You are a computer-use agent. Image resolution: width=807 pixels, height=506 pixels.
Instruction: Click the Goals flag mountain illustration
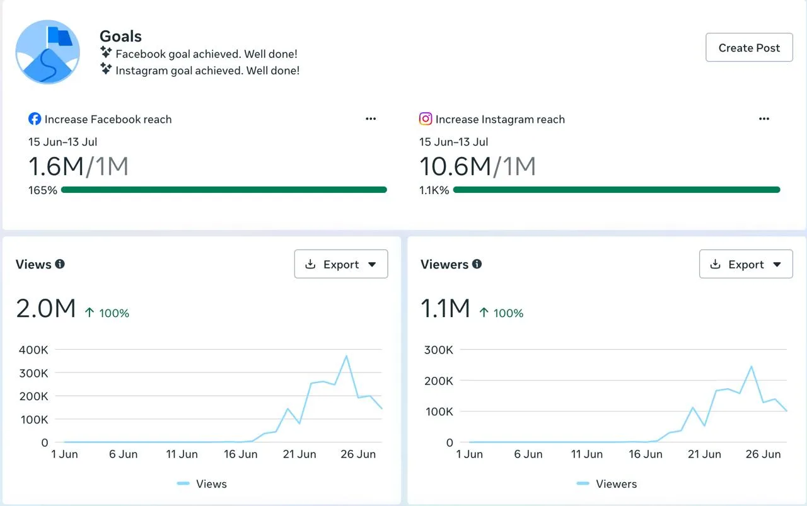[x=48, y=52]
